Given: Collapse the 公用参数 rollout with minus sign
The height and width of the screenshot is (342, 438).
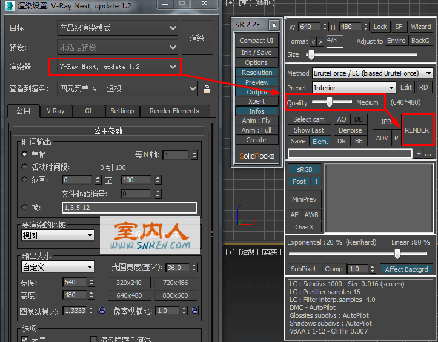Looking at the screenshot, I should click(x=16, y=131).
